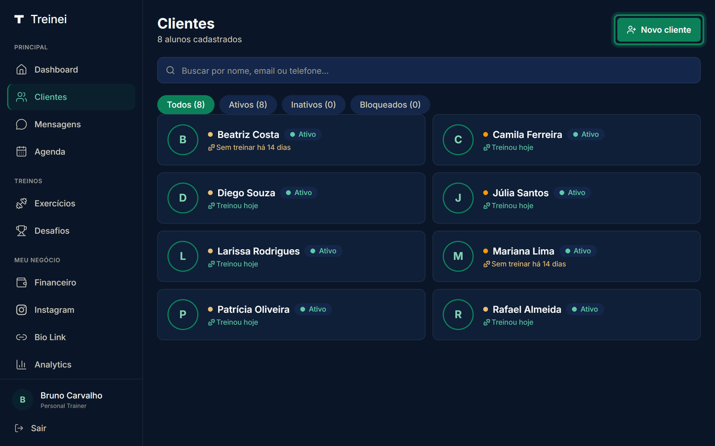Open the Analytics page
The width and height of the screenshot is (715, 446).
click(71, 365)
